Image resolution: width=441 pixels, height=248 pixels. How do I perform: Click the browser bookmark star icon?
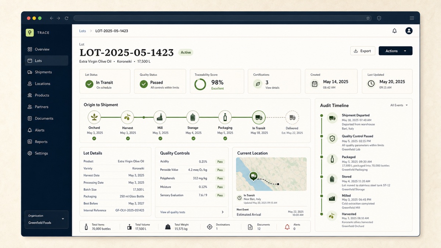point(368,18)
